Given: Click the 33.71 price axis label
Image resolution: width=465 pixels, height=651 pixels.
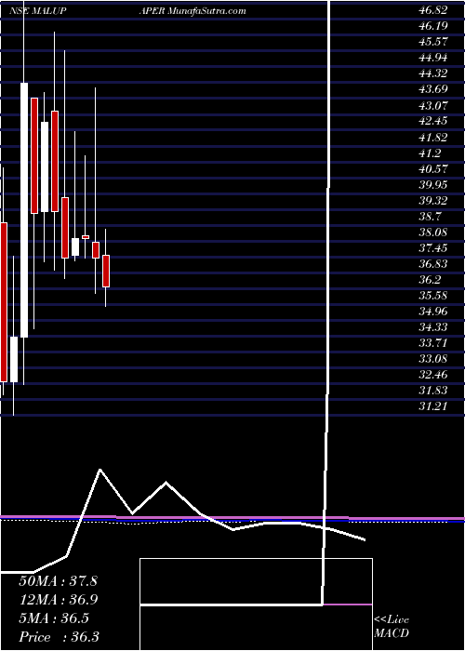Looking at the screenshot, I should pos(432,342).
